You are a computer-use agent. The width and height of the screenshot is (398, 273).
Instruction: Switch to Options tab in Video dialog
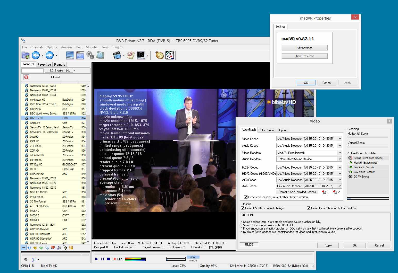[x=284, y=130]
